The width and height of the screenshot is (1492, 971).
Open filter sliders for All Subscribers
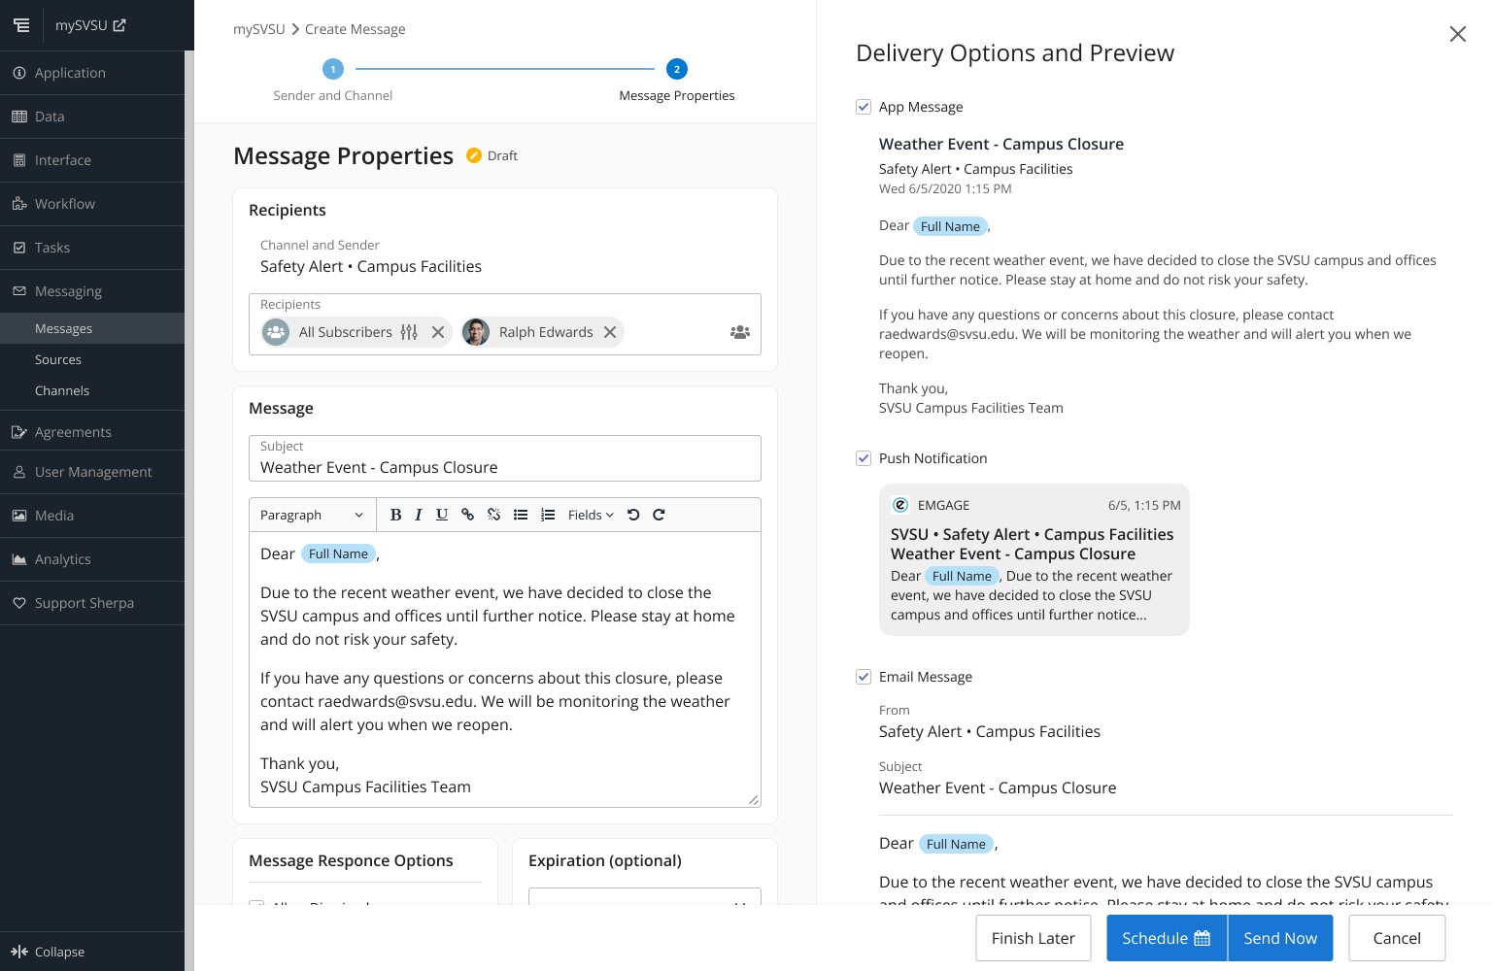(x=409, y=332)
